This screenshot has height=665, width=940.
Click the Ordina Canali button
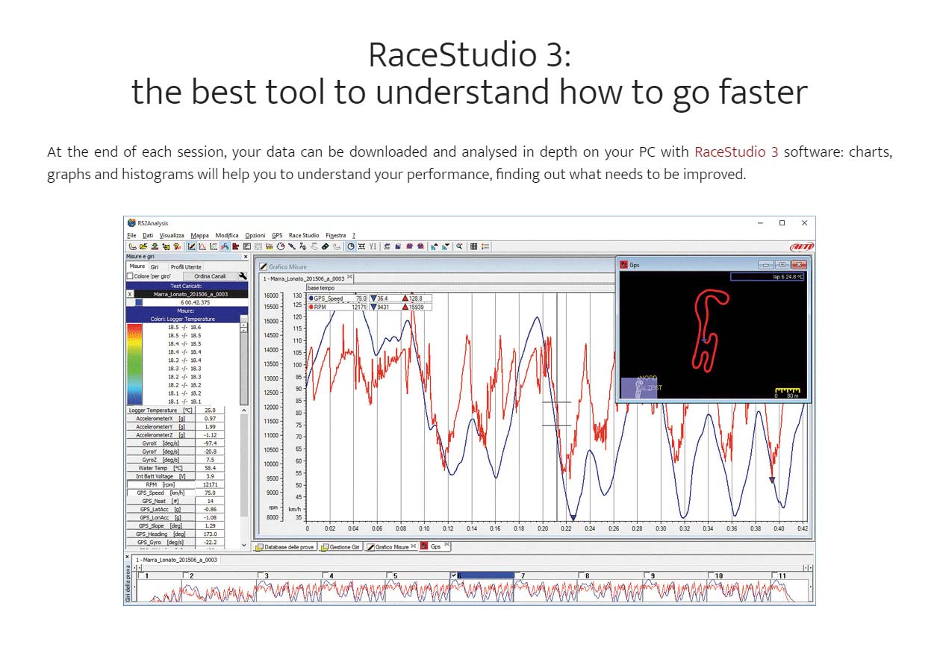210,275
